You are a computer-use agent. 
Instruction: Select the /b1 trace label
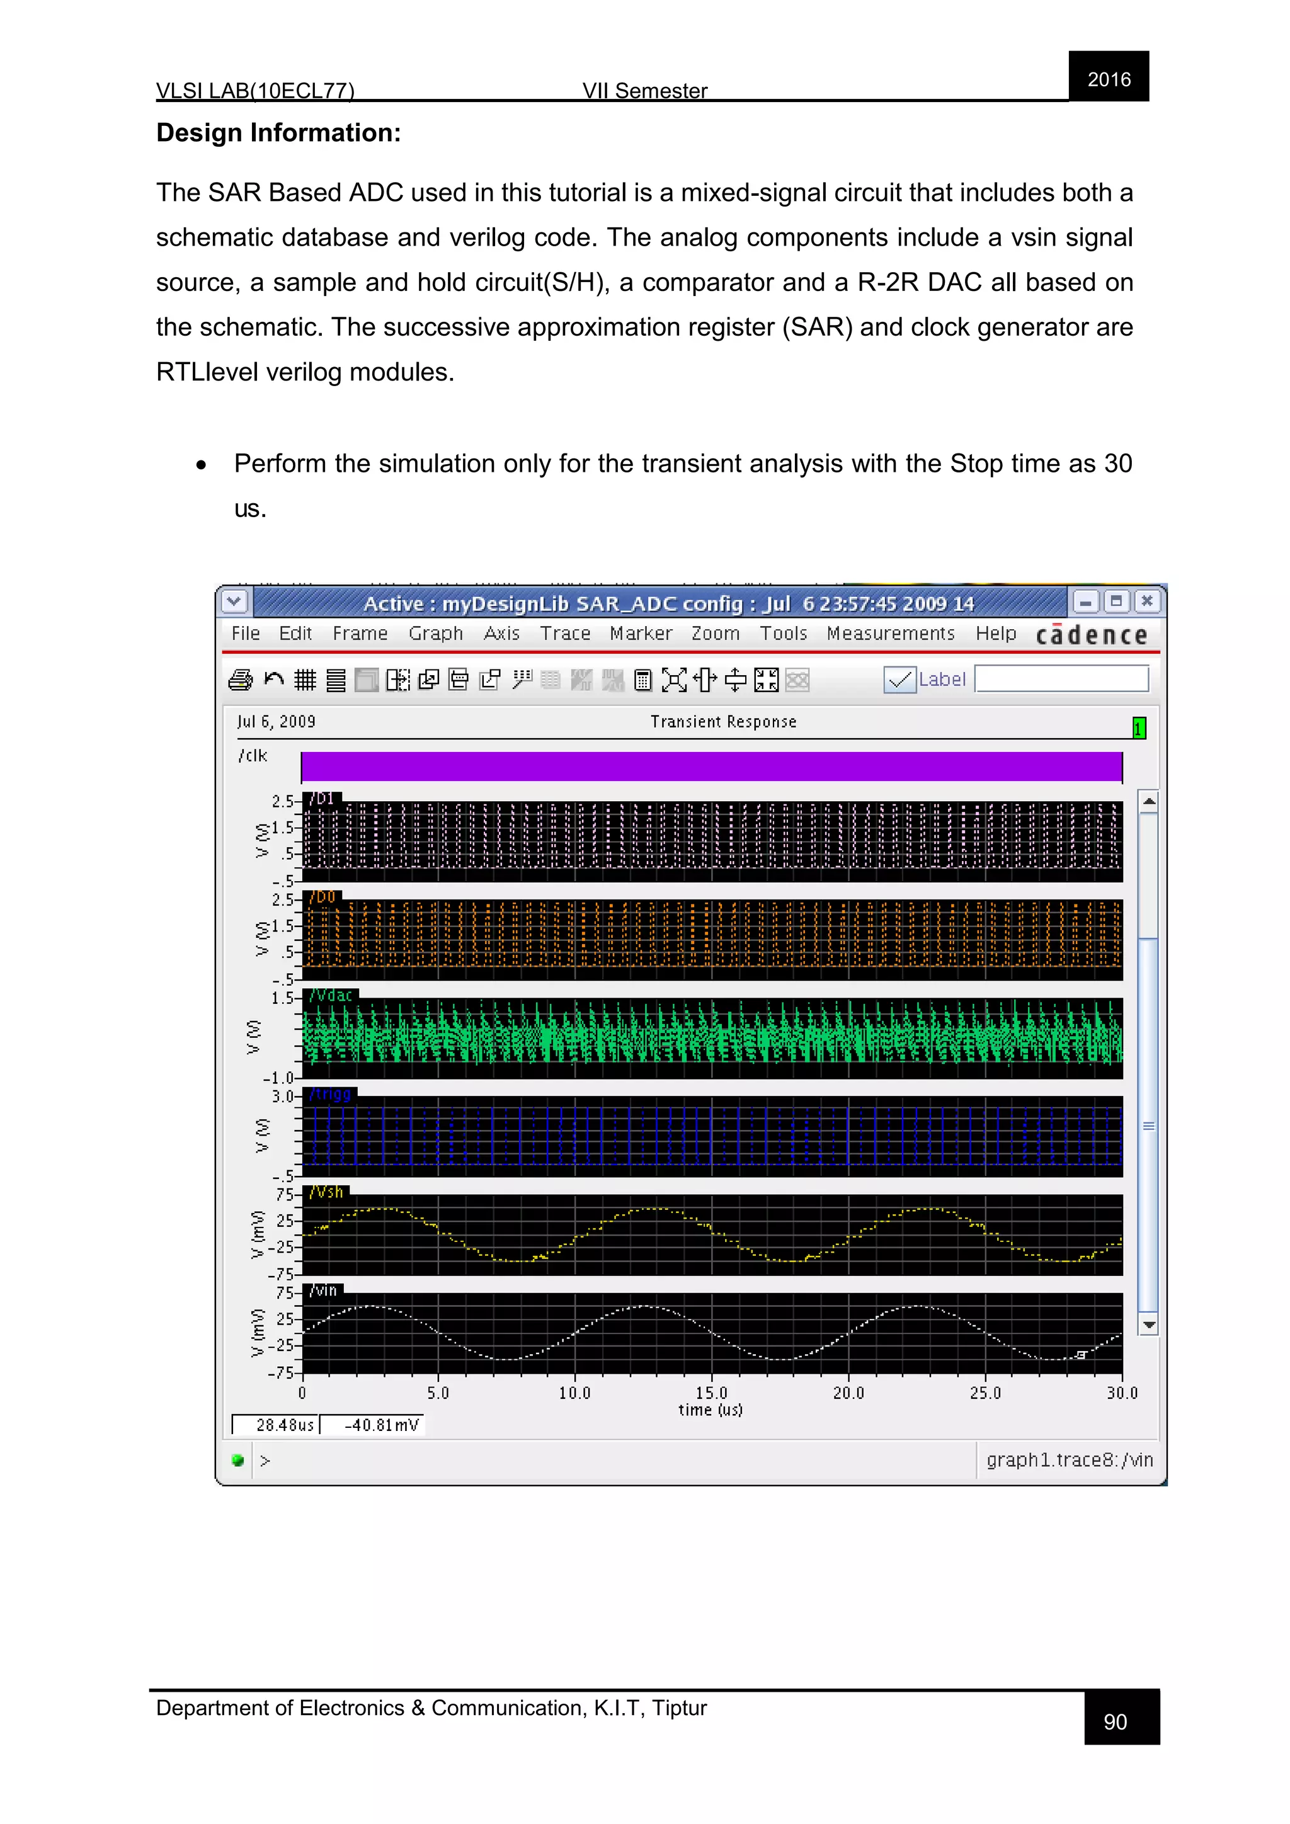322,799
